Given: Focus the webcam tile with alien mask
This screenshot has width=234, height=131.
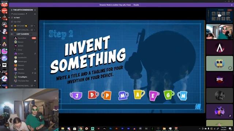Looking at the screenshot, I should (219, 32).
